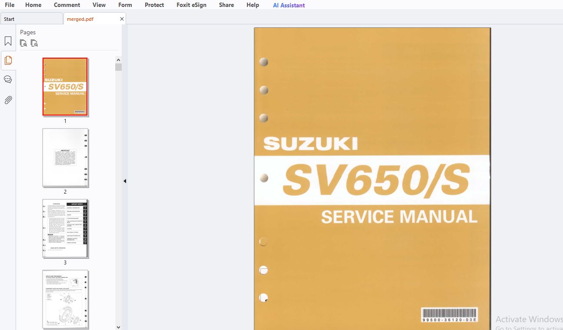Close the merged.pdf tab
This screenshot has width=563, height=330.
click(x=122, y=19)
